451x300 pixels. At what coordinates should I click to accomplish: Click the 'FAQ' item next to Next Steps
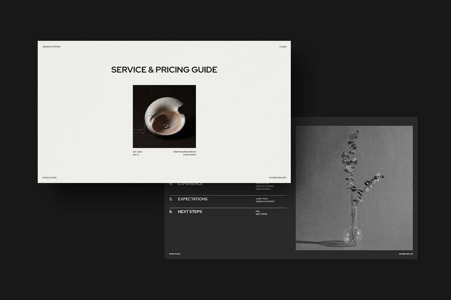point(257,211)
